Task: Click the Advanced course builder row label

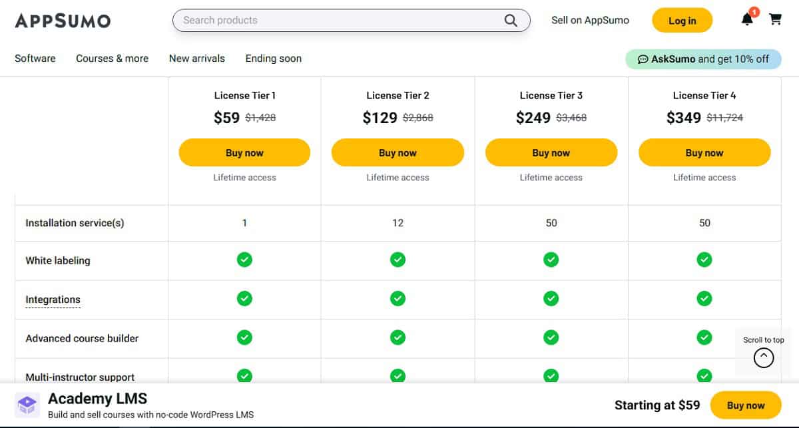Action: pyautogui.click(x=82, y=338)
